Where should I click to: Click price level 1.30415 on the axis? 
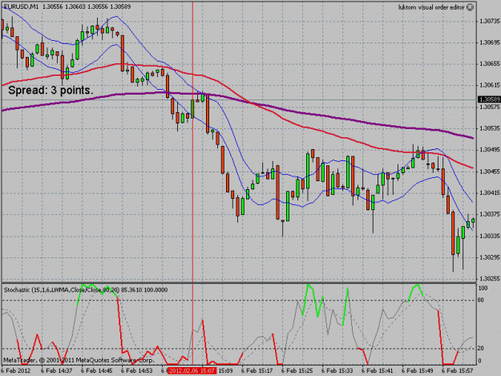(x=490, y=193)
